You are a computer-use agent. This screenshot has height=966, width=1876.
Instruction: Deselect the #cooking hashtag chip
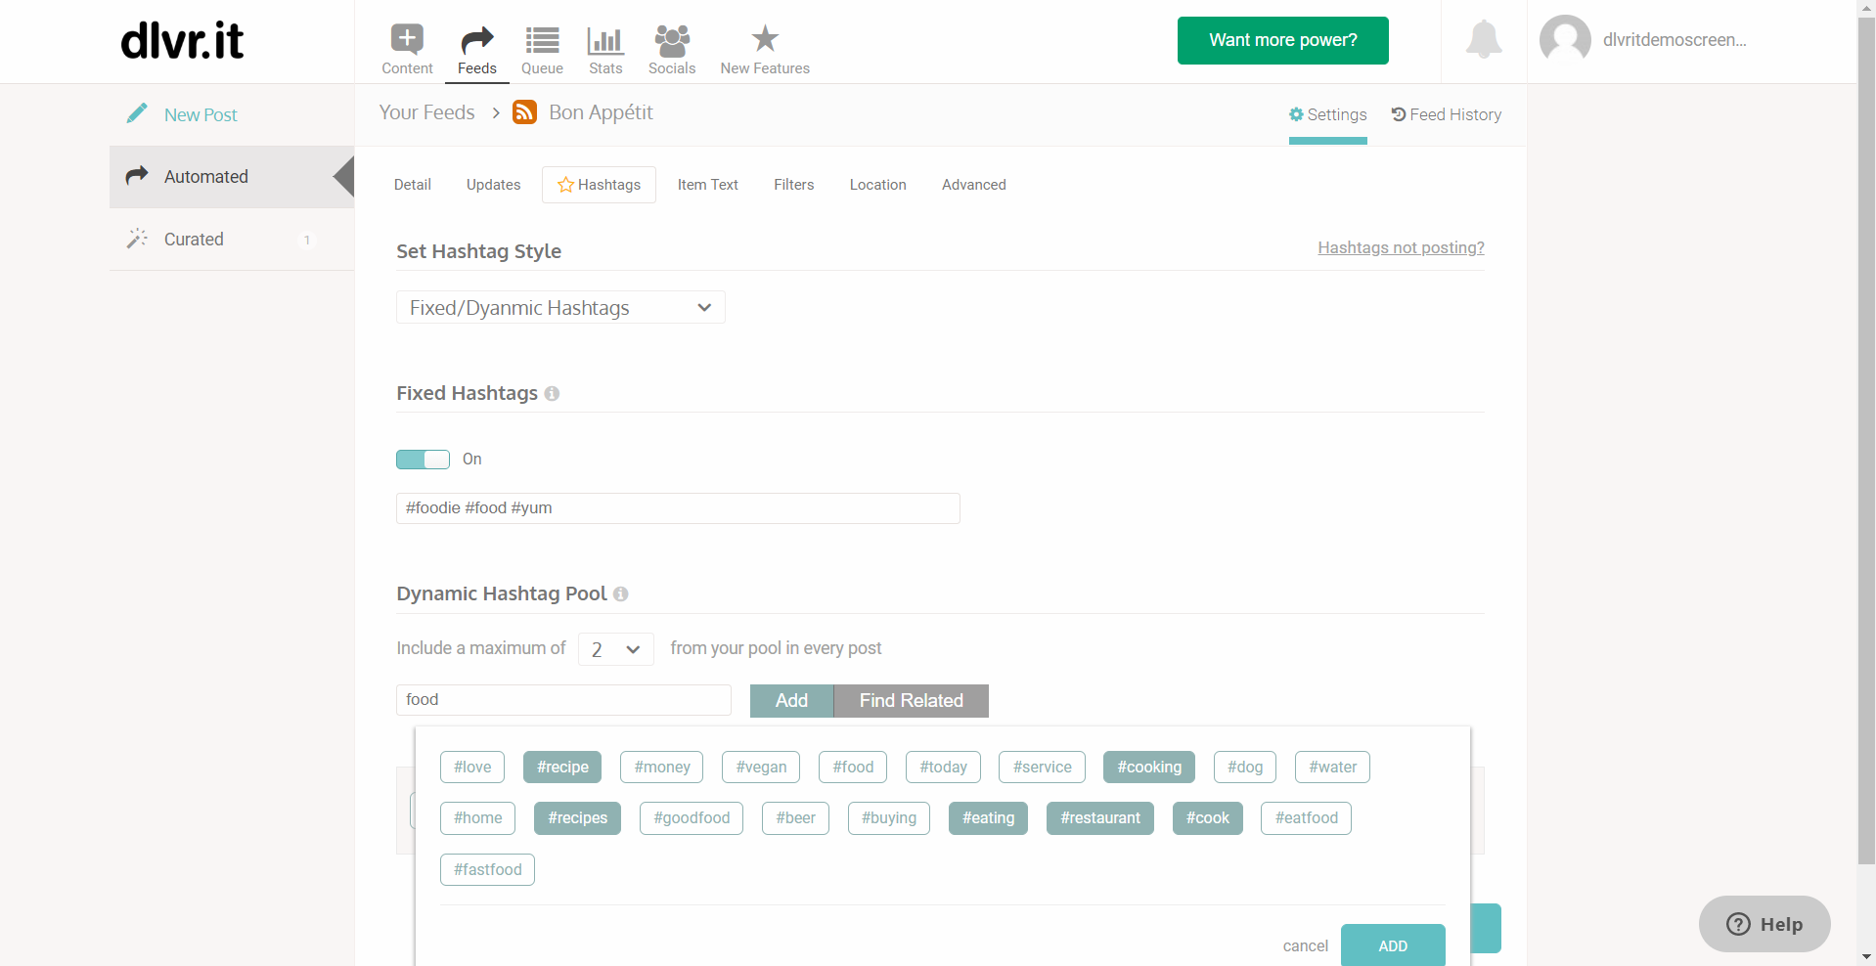pos(1149,768)
